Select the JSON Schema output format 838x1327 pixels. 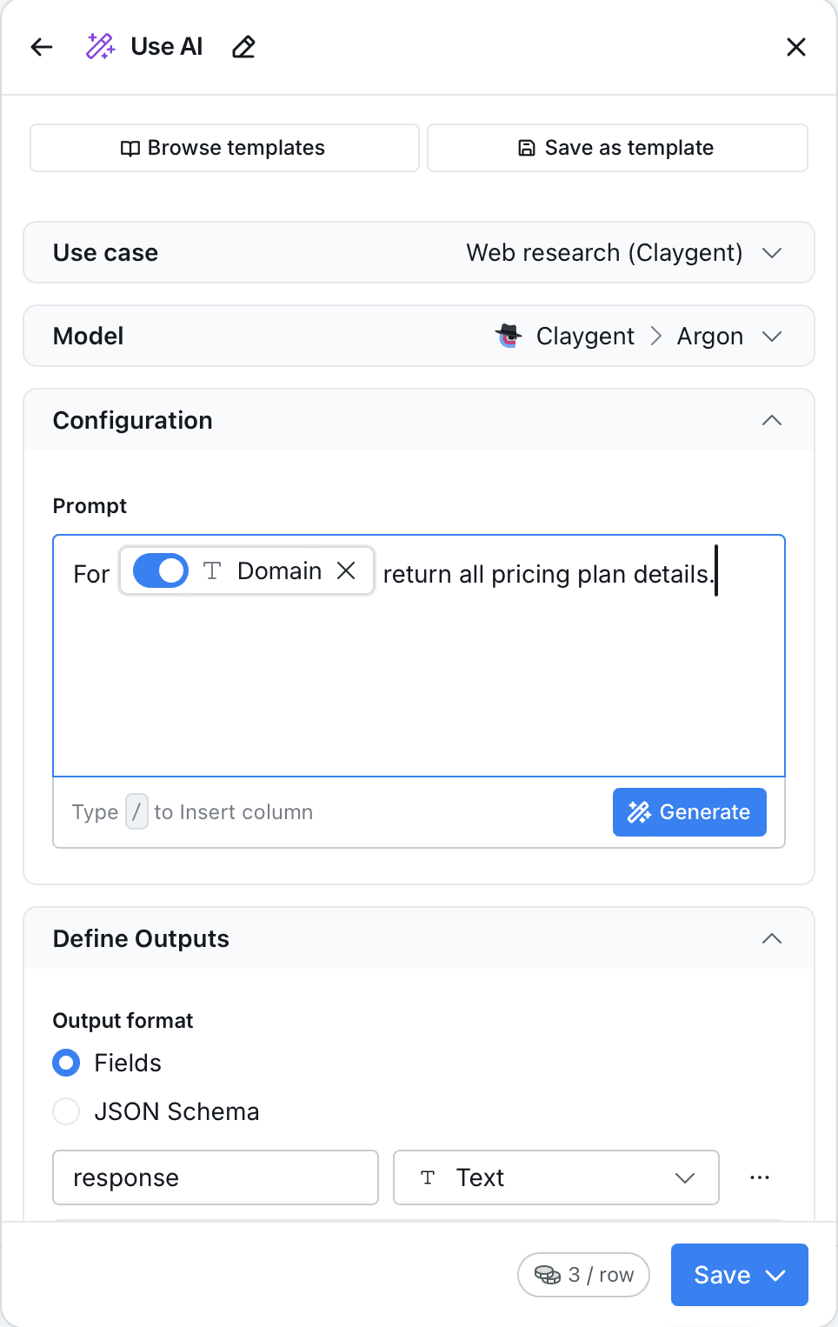(66, 1111)
